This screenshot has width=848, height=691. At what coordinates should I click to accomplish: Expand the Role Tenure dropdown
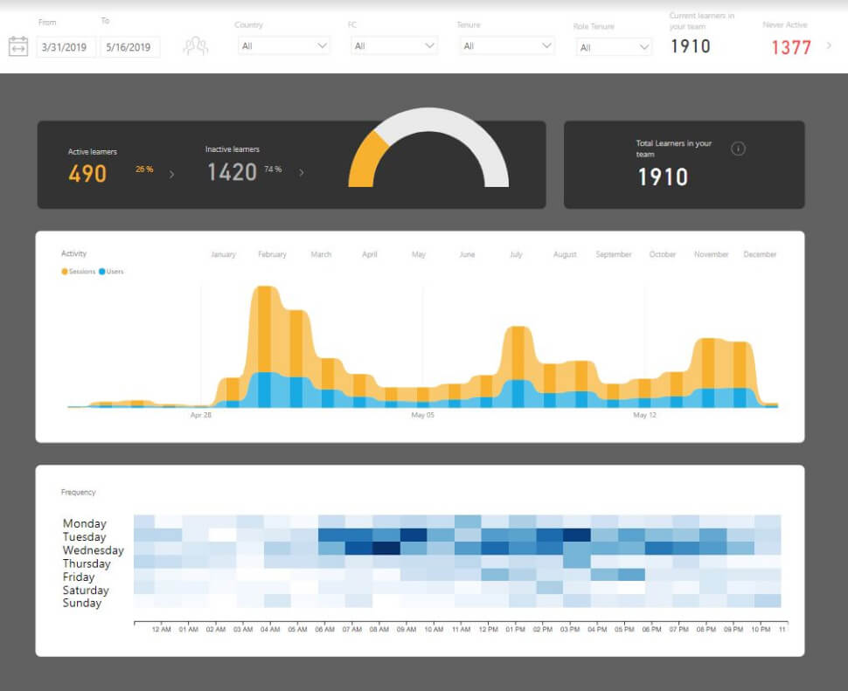615,47
